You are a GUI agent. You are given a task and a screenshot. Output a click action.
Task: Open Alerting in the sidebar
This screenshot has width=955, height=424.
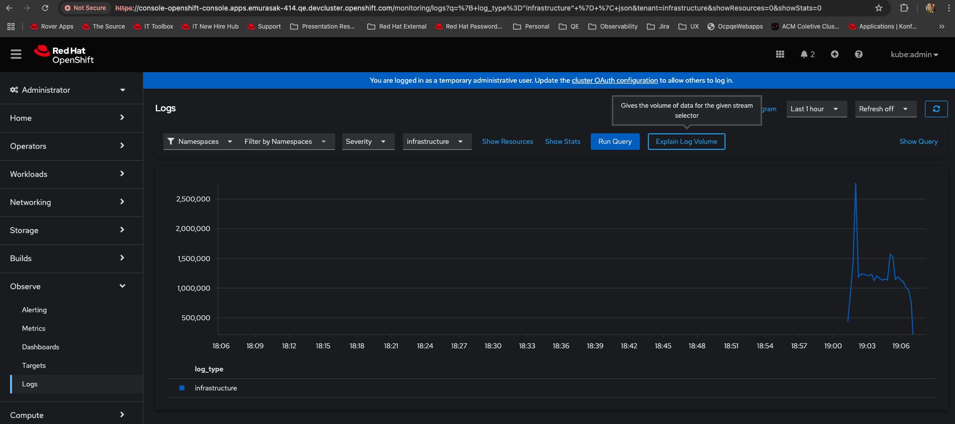pyautogui.click(x=34, y=310)
